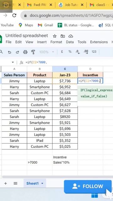113x201 pixels.
Task: Open the Format menu
Action: coord(56,42)
